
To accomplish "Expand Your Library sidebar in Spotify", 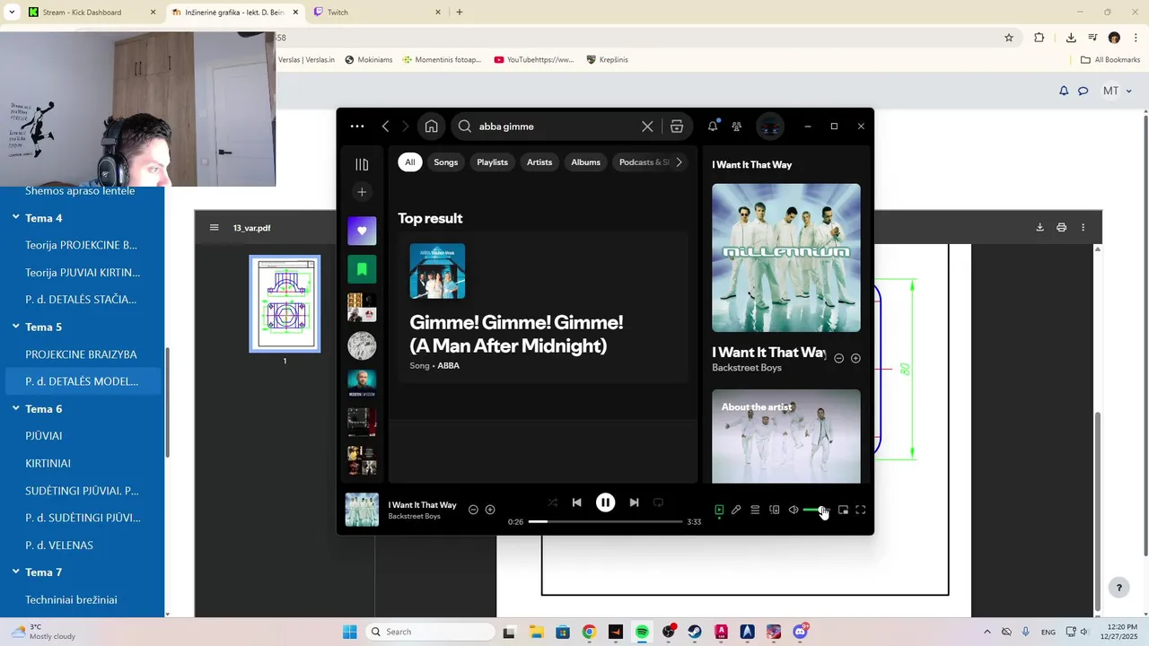I will 362,164.
